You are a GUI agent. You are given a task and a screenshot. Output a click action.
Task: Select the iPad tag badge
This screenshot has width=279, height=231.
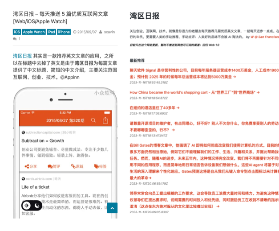[x=51, y=32]
